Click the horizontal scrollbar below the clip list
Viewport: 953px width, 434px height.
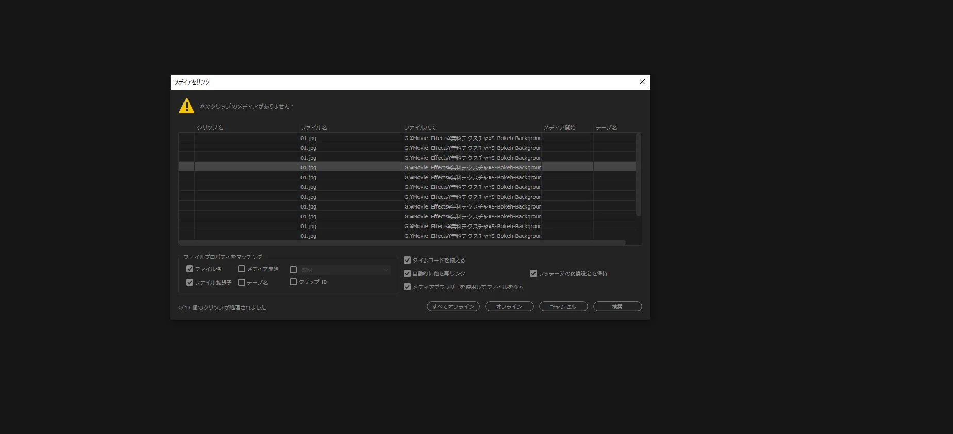click(402, 242)
